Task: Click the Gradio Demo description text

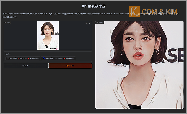Action: point(91,15)
